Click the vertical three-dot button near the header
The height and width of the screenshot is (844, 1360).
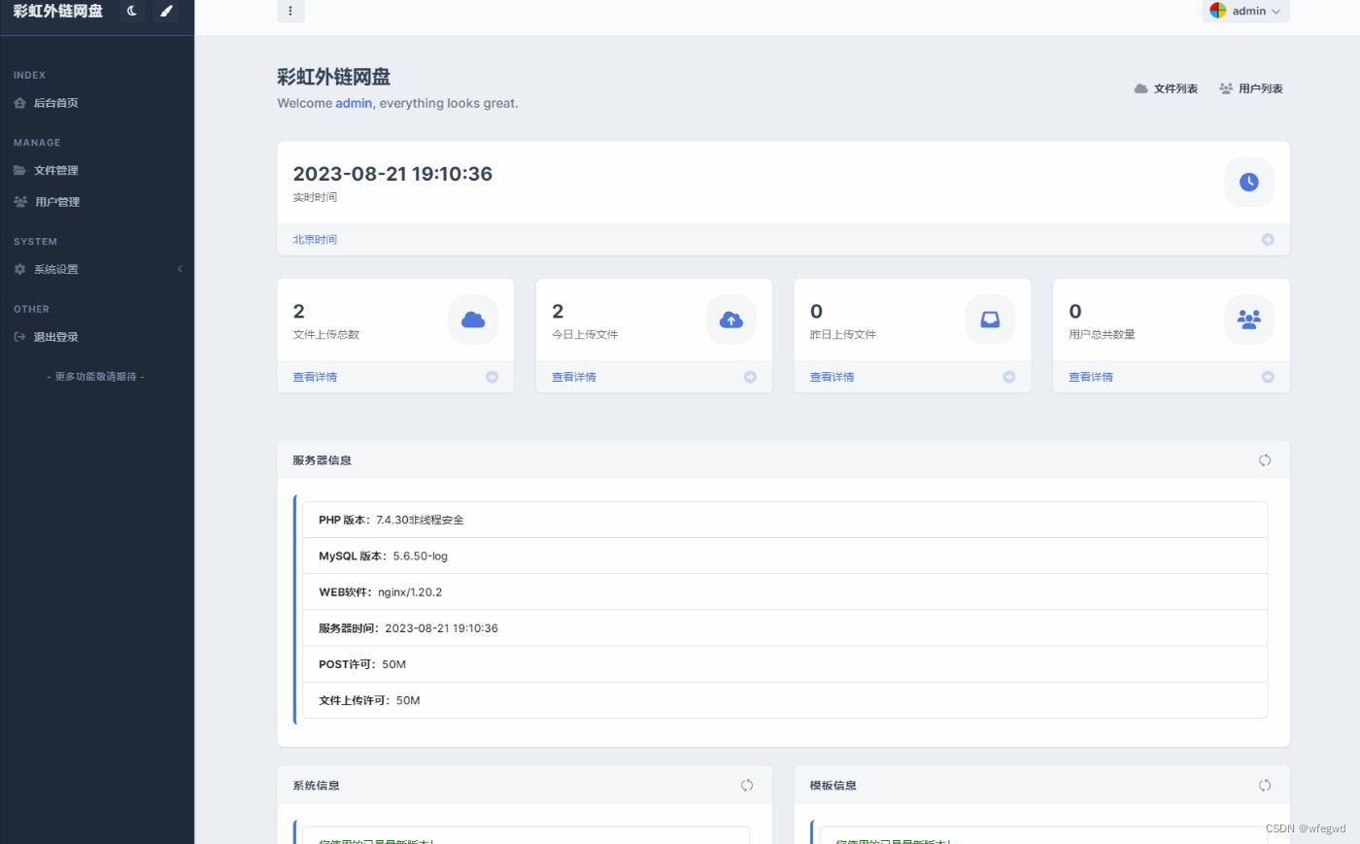coord(290,10)
